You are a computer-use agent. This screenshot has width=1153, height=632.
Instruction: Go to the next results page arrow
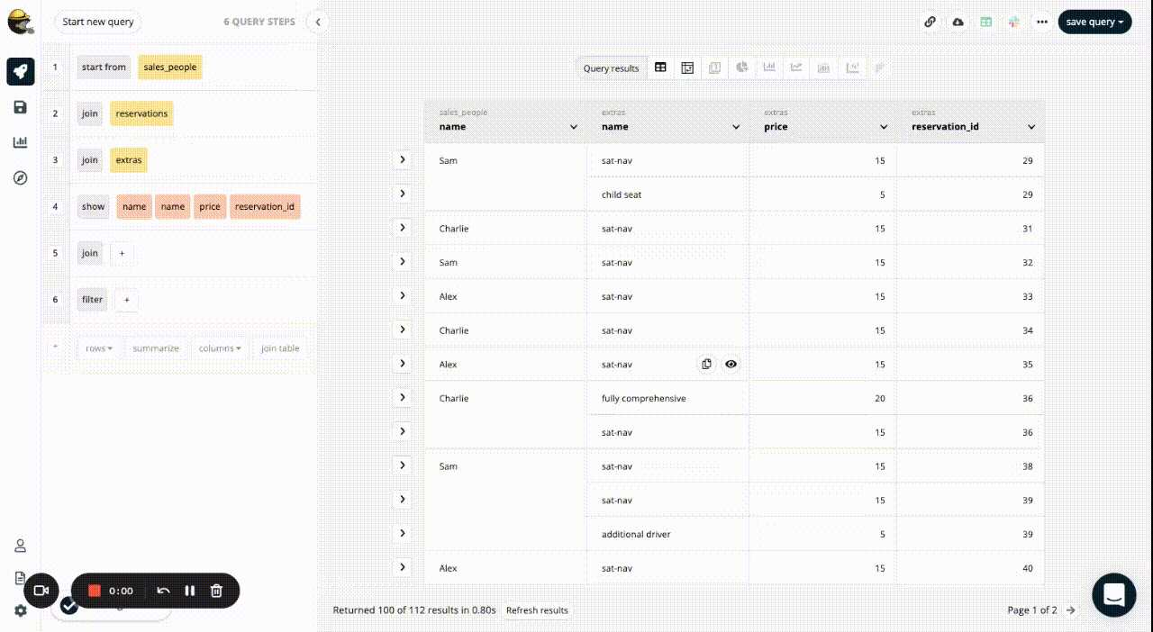tap(1070, 610)
